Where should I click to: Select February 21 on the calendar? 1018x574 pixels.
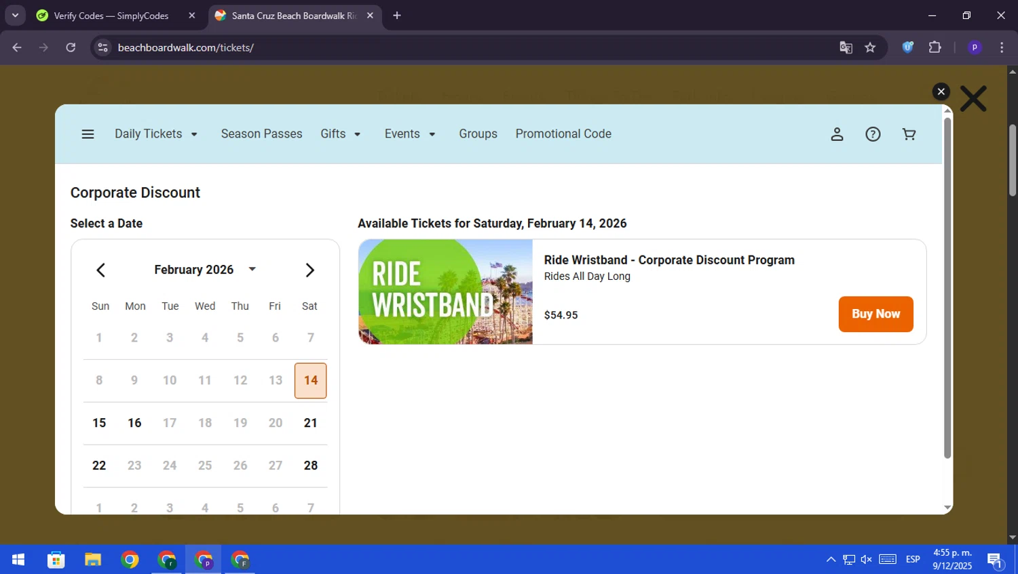coord(310,424)
